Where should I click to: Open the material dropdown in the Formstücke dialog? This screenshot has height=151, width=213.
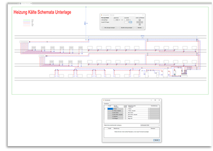150,125
